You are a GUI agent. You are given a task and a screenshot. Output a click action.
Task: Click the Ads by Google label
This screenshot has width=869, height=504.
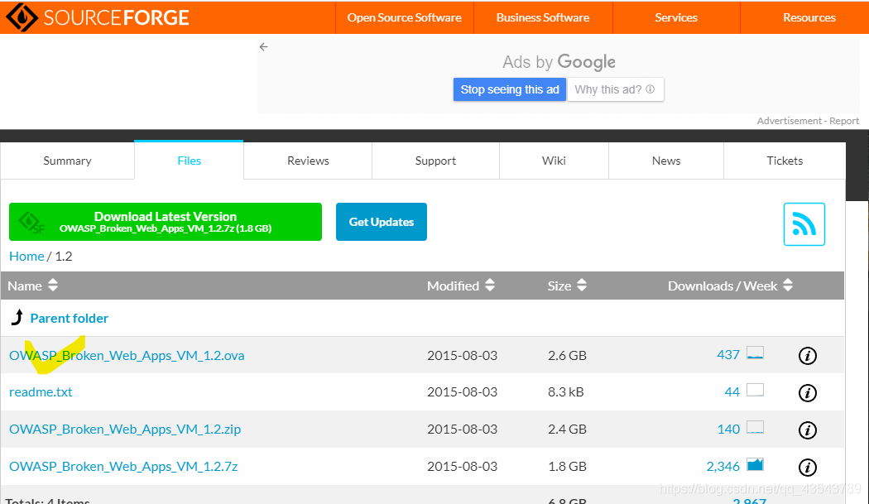pyautogui.click(x=559, y=62)
